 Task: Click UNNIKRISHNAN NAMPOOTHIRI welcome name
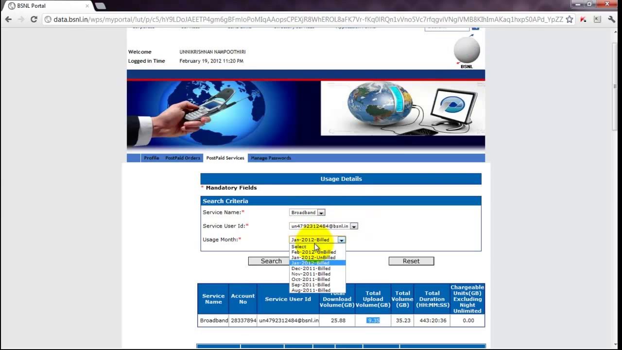coord(212,52)
